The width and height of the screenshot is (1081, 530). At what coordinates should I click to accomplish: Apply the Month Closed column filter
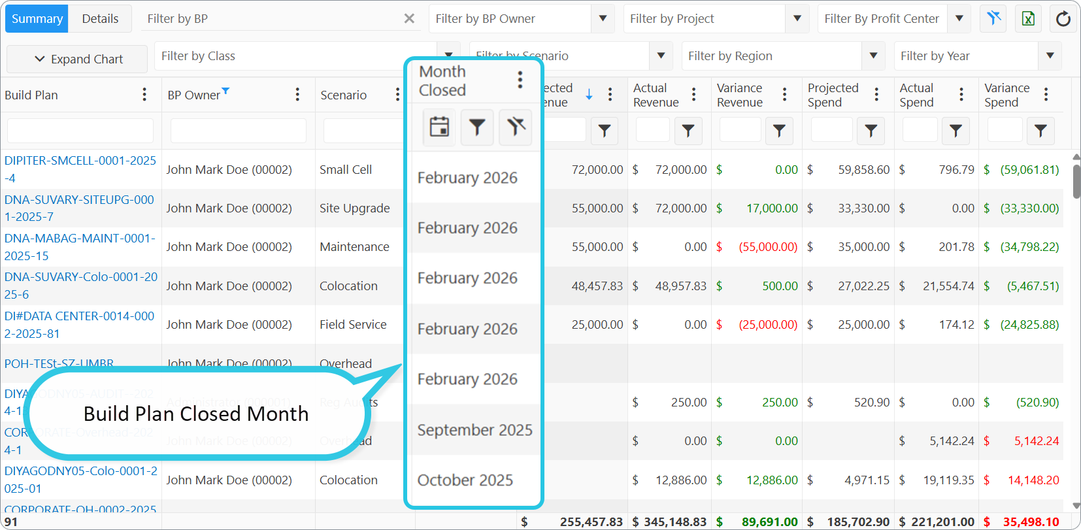(477, 127)
